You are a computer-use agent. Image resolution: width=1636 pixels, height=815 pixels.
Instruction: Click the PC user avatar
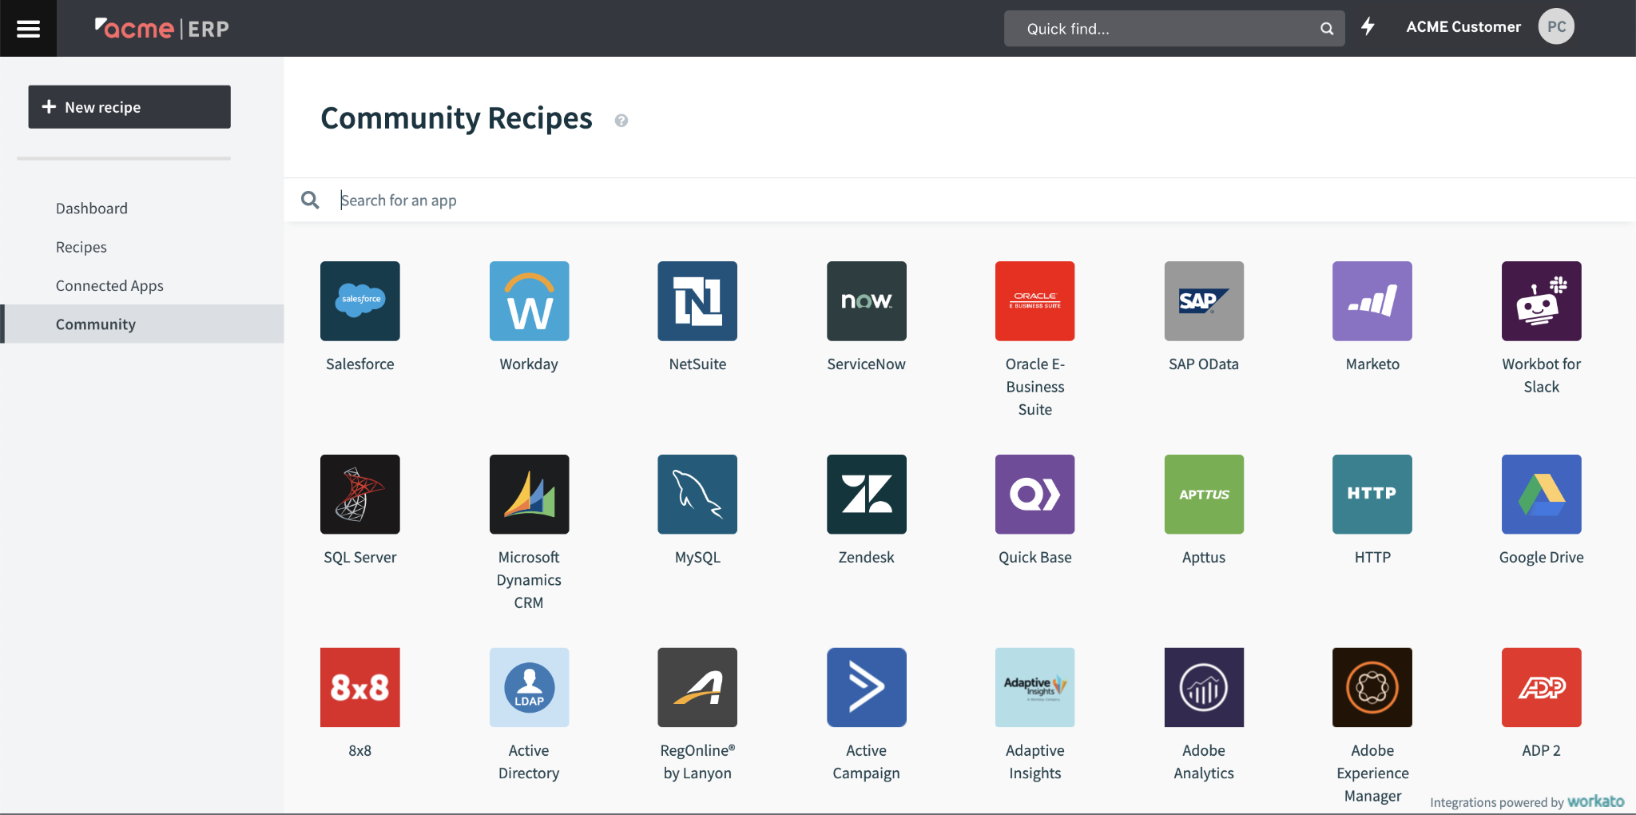point(1555,26)
